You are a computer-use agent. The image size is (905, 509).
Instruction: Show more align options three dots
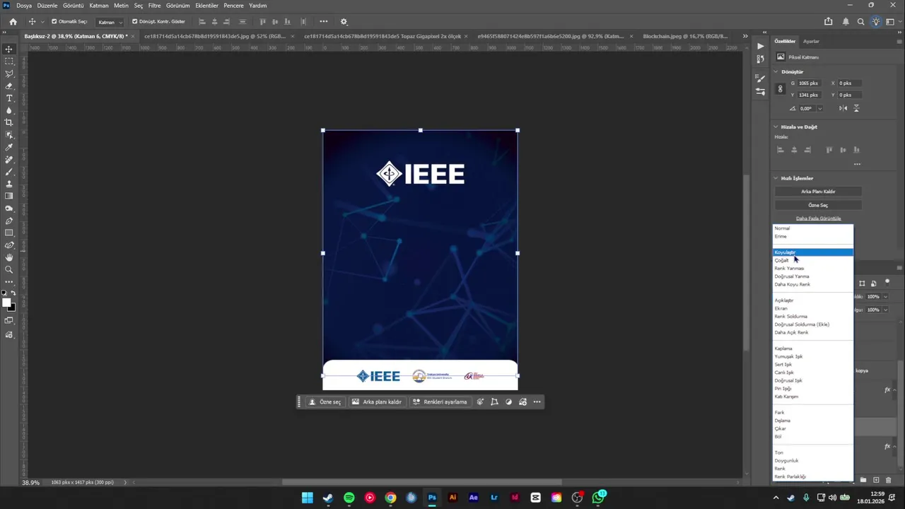[857, 164]
